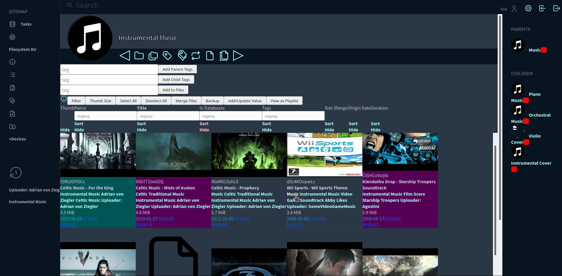Screen dimensions: 562x276
Task: Click the left-pointing triangle in the toolbar
Action: 125,56
